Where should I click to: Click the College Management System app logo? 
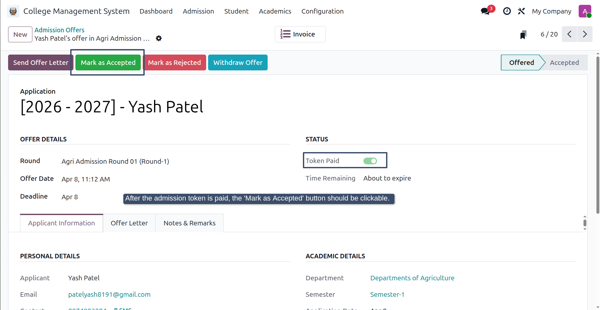(x=13, y=11)
